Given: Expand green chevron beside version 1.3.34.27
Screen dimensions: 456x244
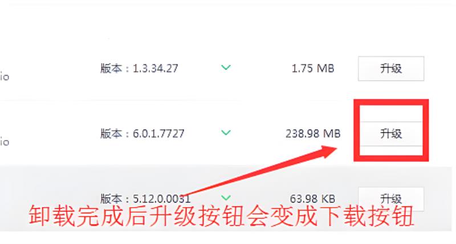Looking at the screenshot, I should pos(226,68).
